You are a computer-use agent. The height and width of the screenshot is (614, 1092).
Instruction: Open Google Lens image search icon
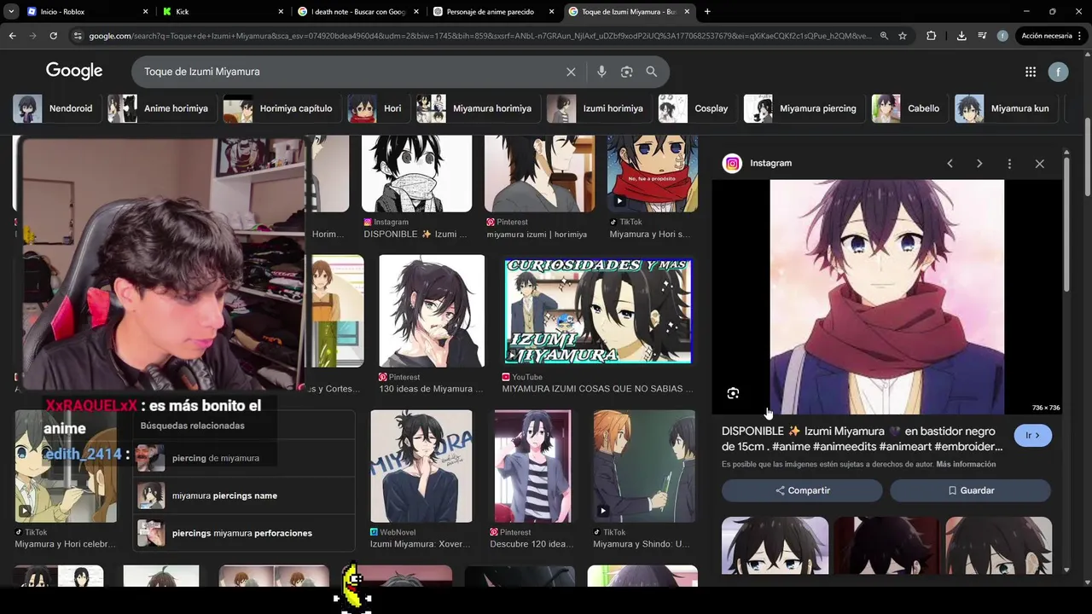[627, 72]
